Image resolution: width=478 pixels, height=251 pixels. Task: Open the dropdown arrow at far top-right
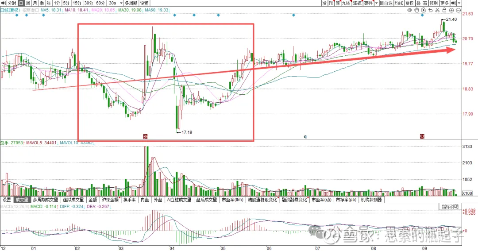coord(459,3)
